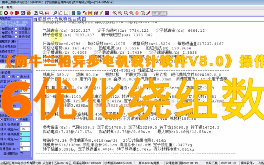This screenshot has width=264, height=165.
Task: Select the four-direction move toolbar icon
Action: pos(137,13)
